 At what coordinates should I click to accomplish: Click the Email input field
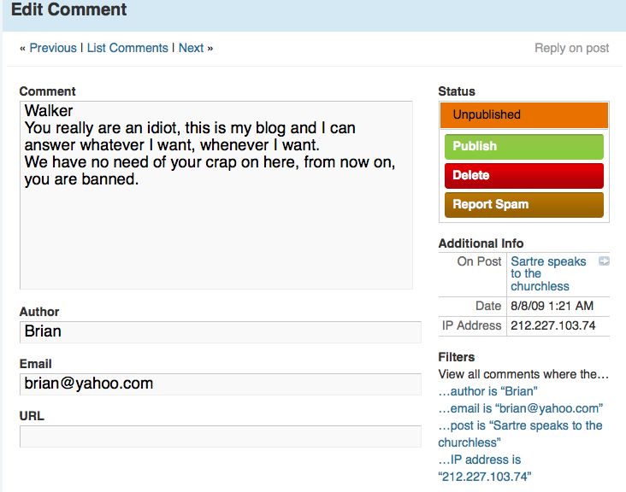point(220,384)
